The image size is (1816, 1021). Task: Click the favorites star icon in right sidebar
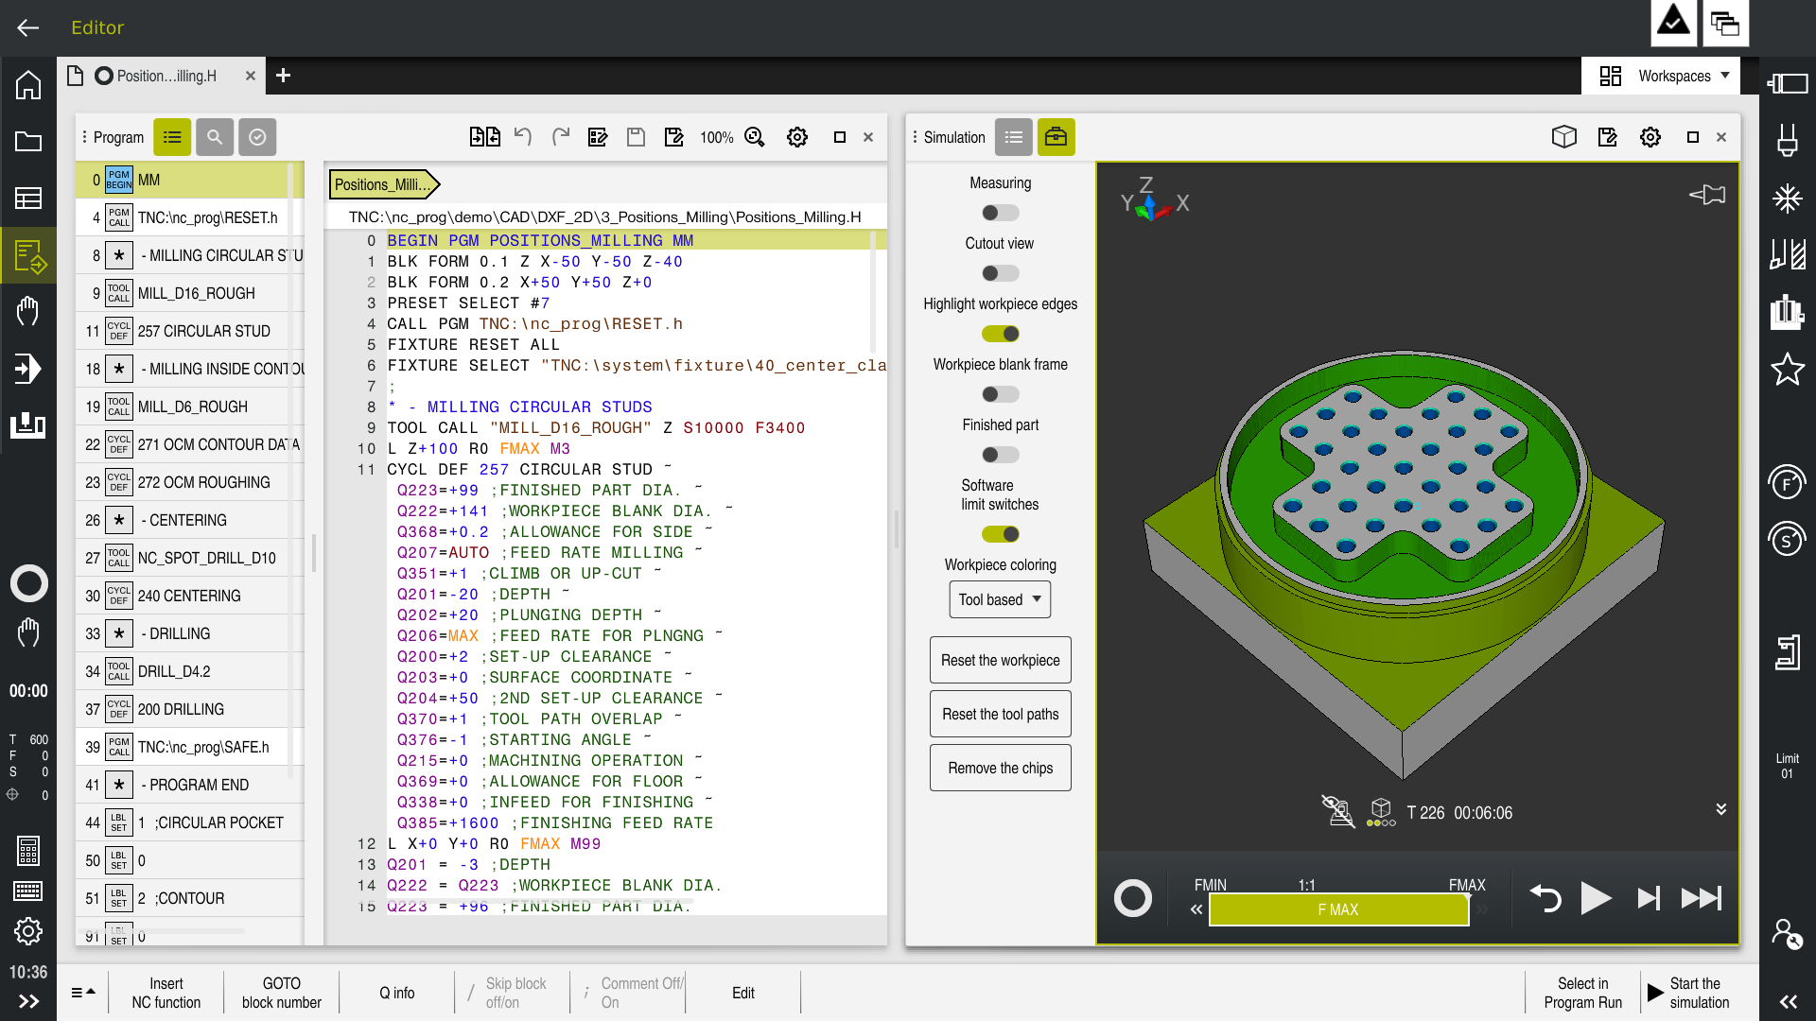1788,369
